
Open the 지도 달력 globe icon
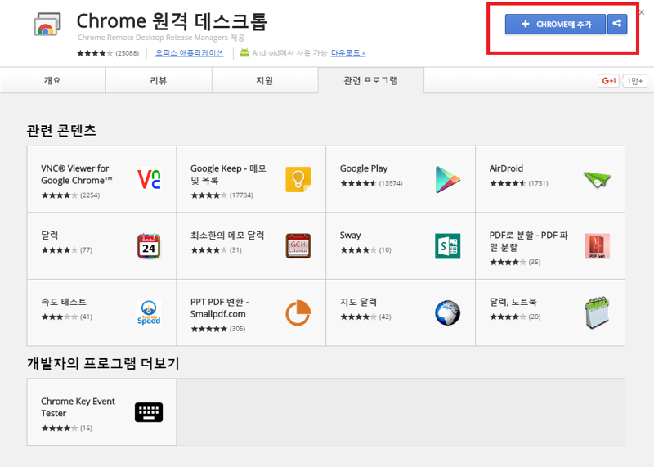pos(447,312)
